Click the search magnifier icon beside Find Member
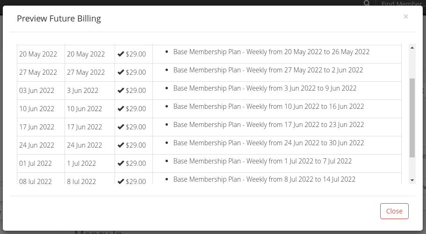This screenshot has height=234, width=426. pyautogui.click(x=367, y=3)
